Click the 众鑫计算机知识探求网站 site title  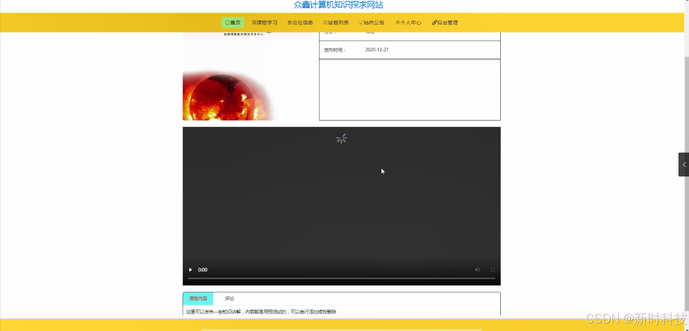pyautogui.click(x=338, y=5)
